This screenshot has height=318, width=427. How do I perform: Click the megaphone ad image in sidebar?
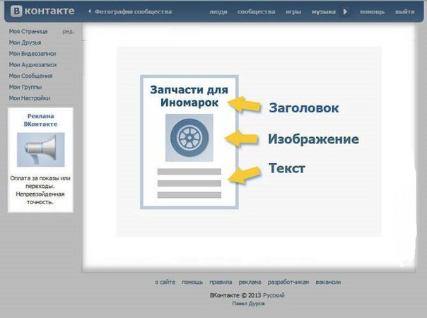pos(40,149)
